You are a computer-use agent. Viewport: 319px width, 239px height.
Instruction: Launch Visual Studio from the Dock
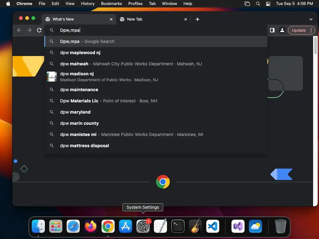(x=238, y=226)
